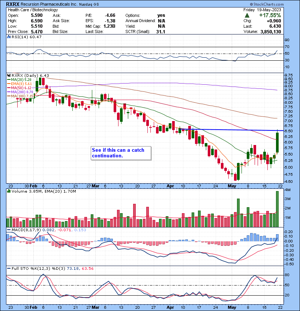
Task: Click the MA(20) 5.28 legend entry
Action: (x=19, y=80)
